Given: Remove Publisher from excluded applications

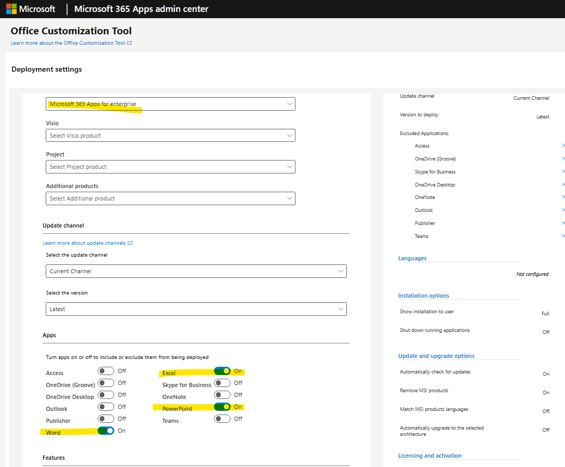Looking at the screenshot, I should [563, 223].
